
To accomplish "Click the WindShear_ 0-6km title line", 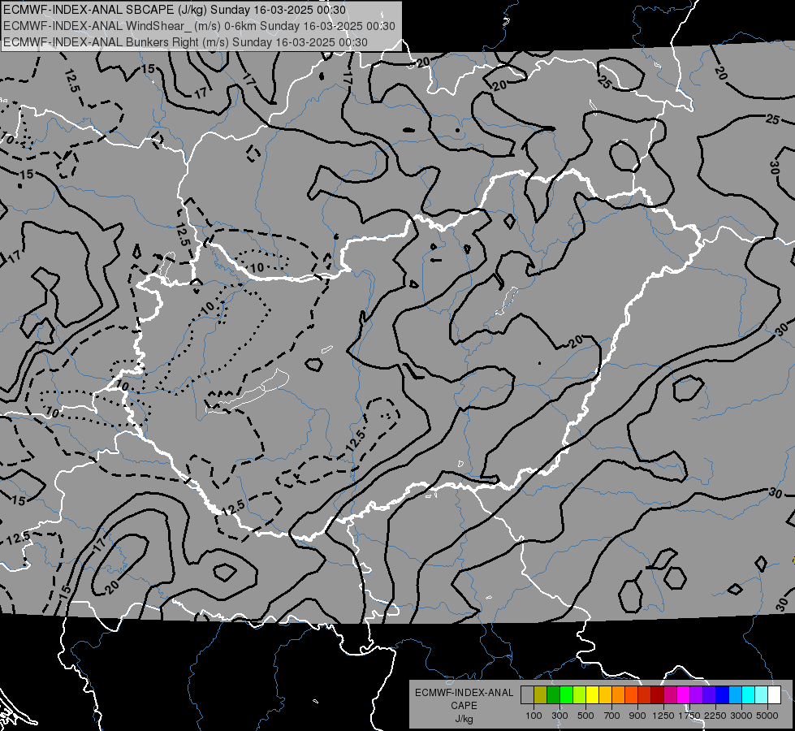I will click(x=199, y=26).
